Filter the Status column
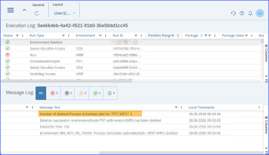The width and height of the screenshot is (269, 155). 17,36
